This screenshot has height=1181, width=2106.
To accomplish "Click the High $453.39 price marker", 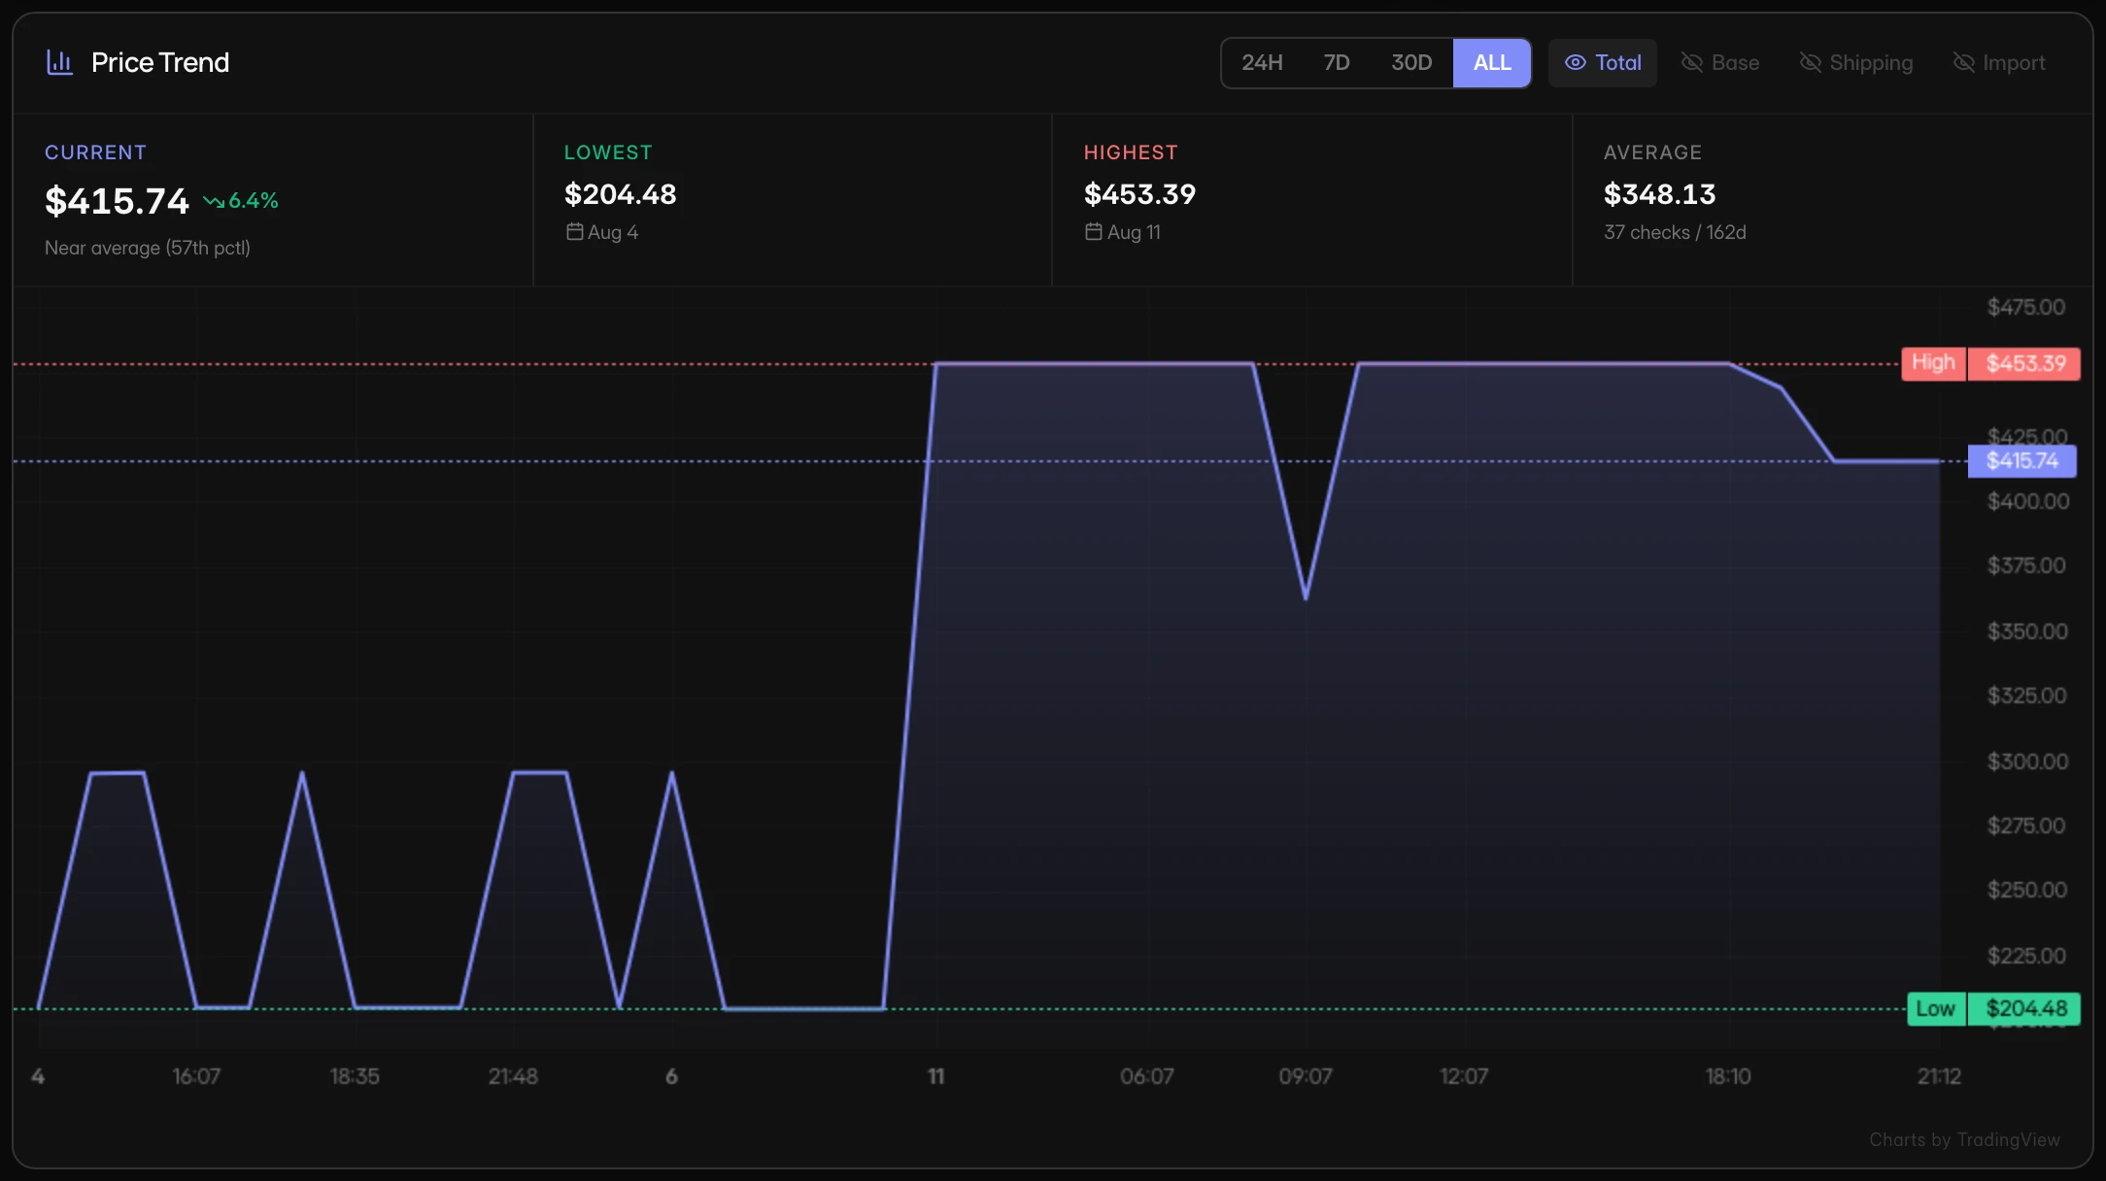I will click(1990, 363).
